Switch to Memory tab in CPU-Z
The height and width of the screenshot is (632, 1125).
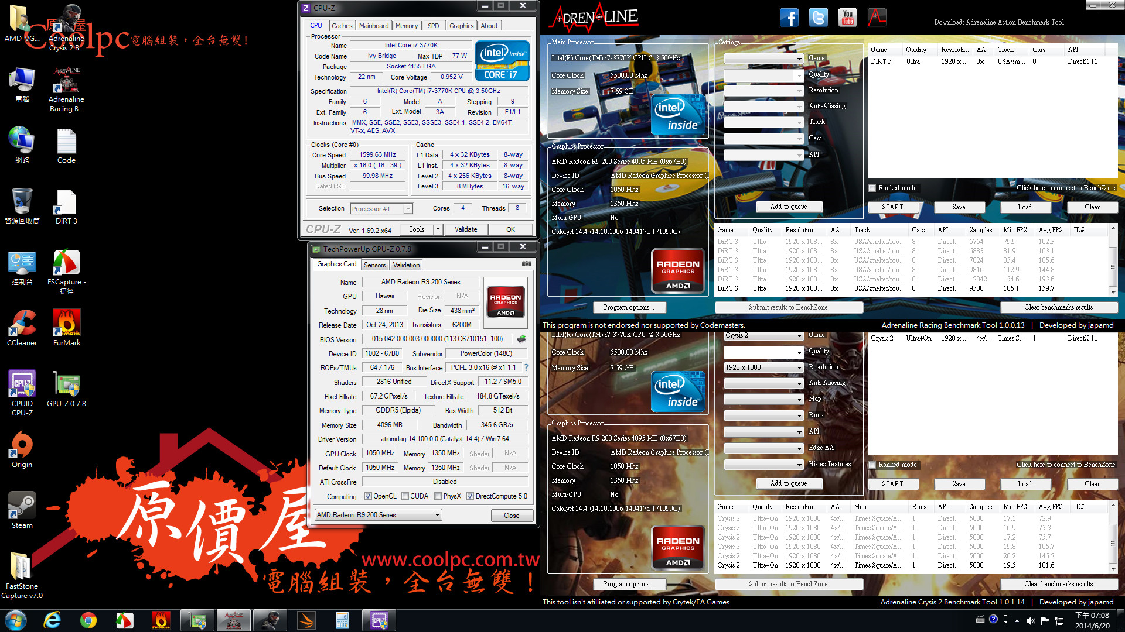pyautogui.click(x=407, y=26)
